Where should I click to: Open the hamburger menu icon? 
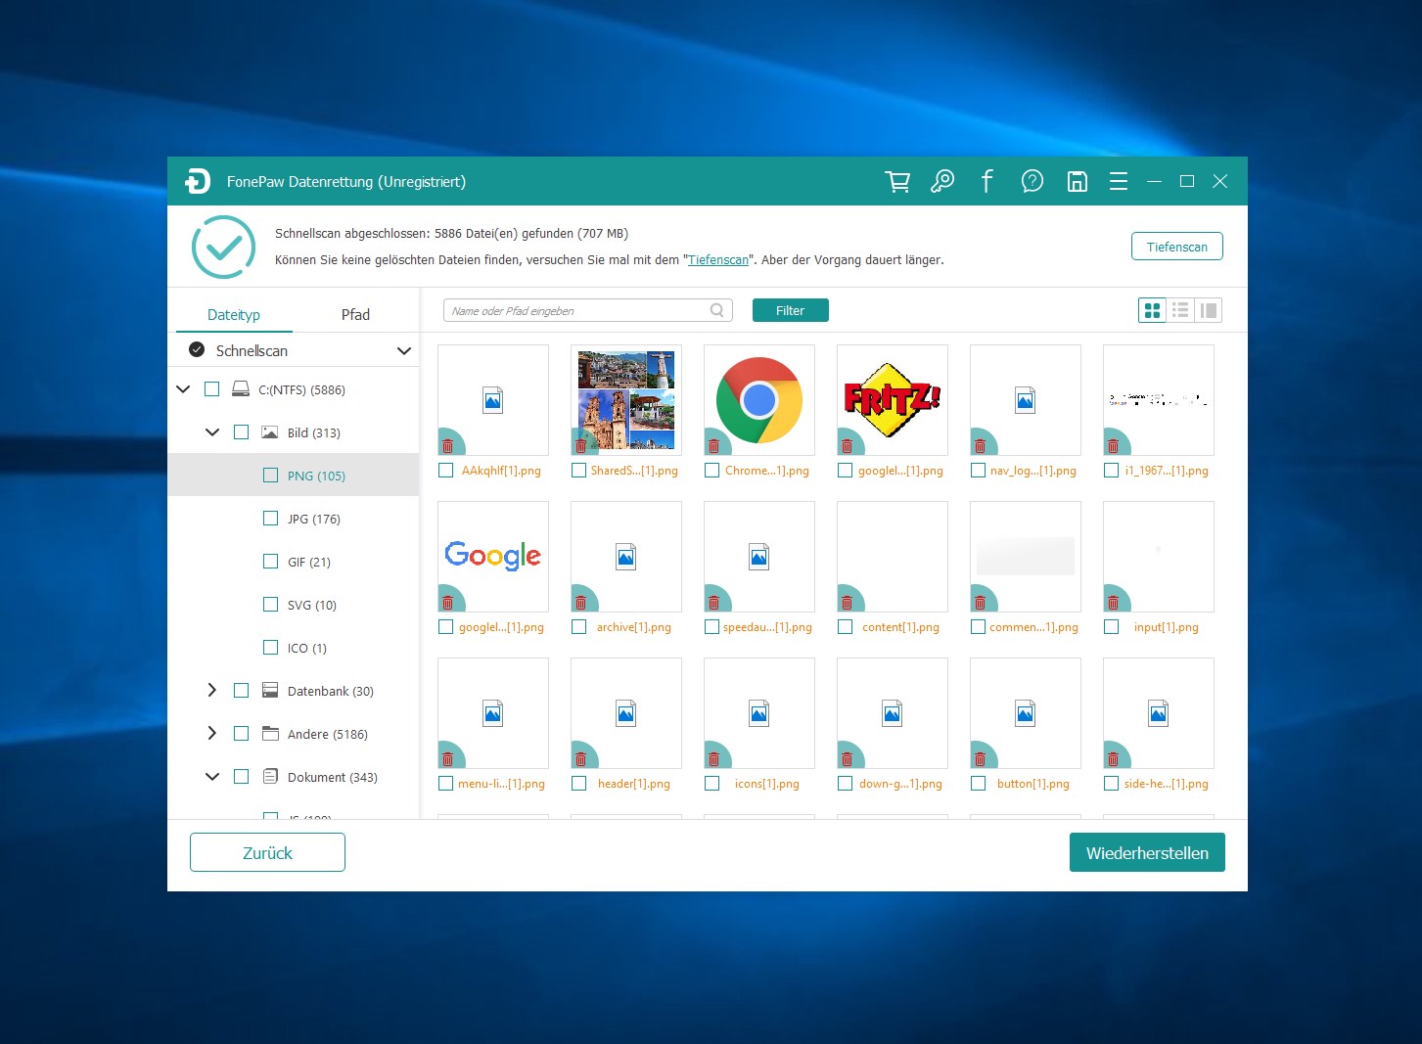tap(1119, 181)
